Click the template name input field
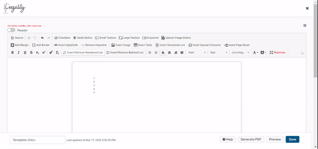The image size is (318, 149). click(x=37, y=140)
